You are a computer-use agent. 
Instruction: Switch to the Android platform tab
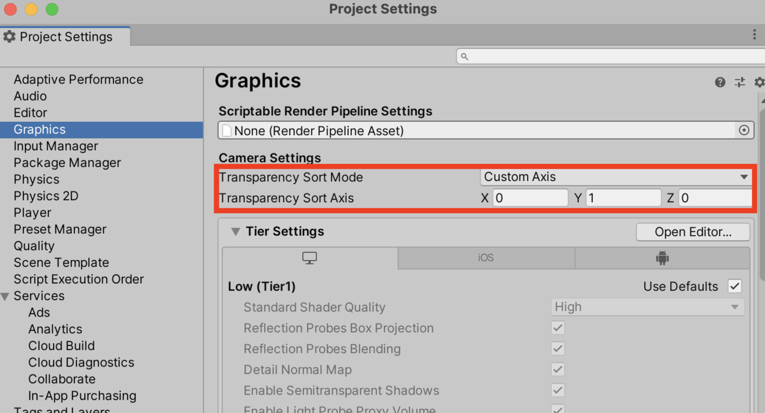coord(662,258)
